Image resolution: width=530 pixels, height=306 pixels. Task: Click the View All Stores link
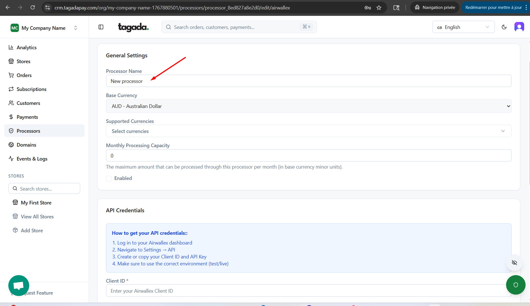tap(37, 216)
